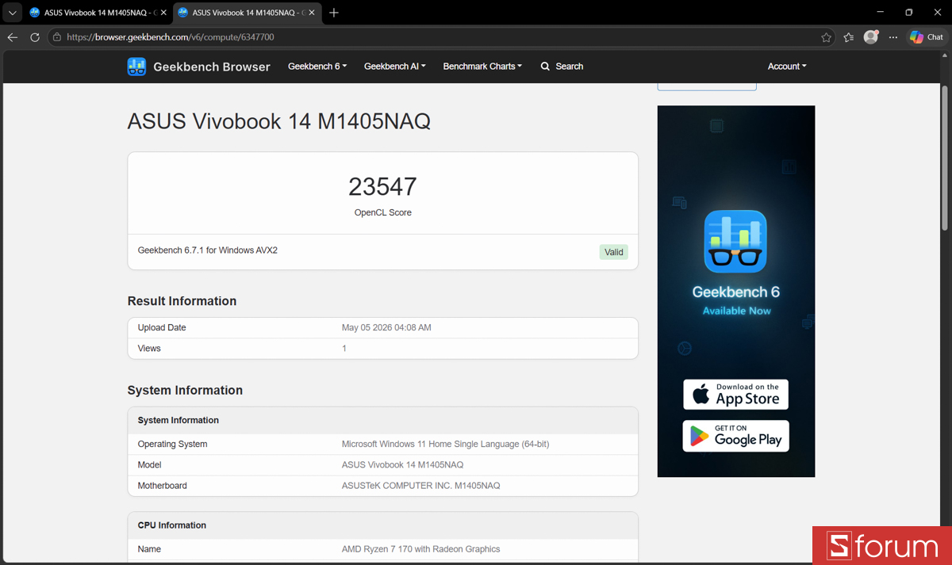The height and width of the screenshot is (565, 952).
Task: Open a new tab with plus icon
Action: (334, 13)
